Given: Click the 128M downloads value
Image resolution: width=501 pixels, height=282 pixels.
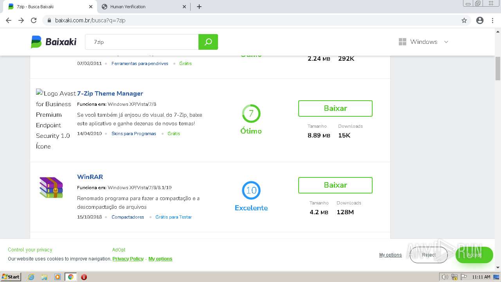Looking at the screenshot, I should (x=345, y=212).
